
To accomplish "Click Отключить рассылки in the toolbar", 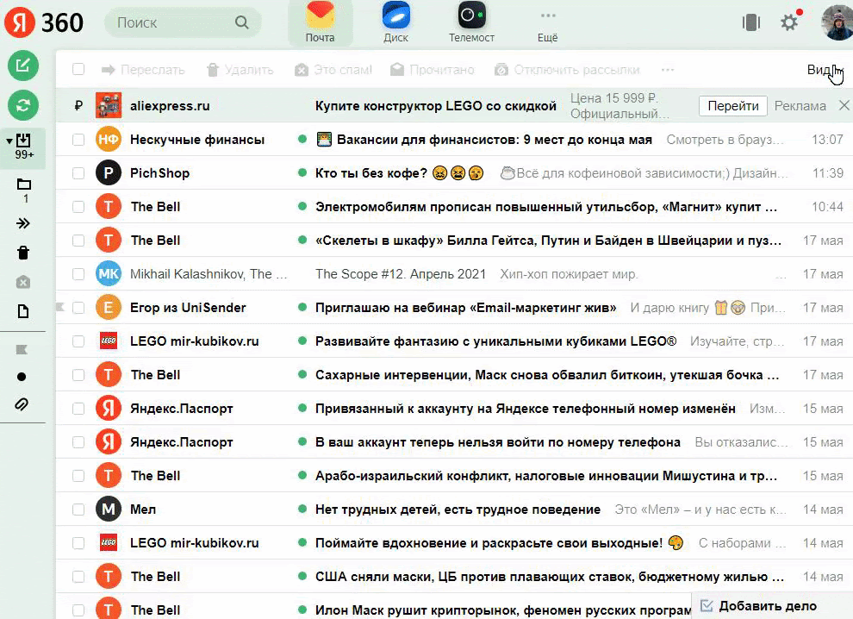I will (567, 70).
